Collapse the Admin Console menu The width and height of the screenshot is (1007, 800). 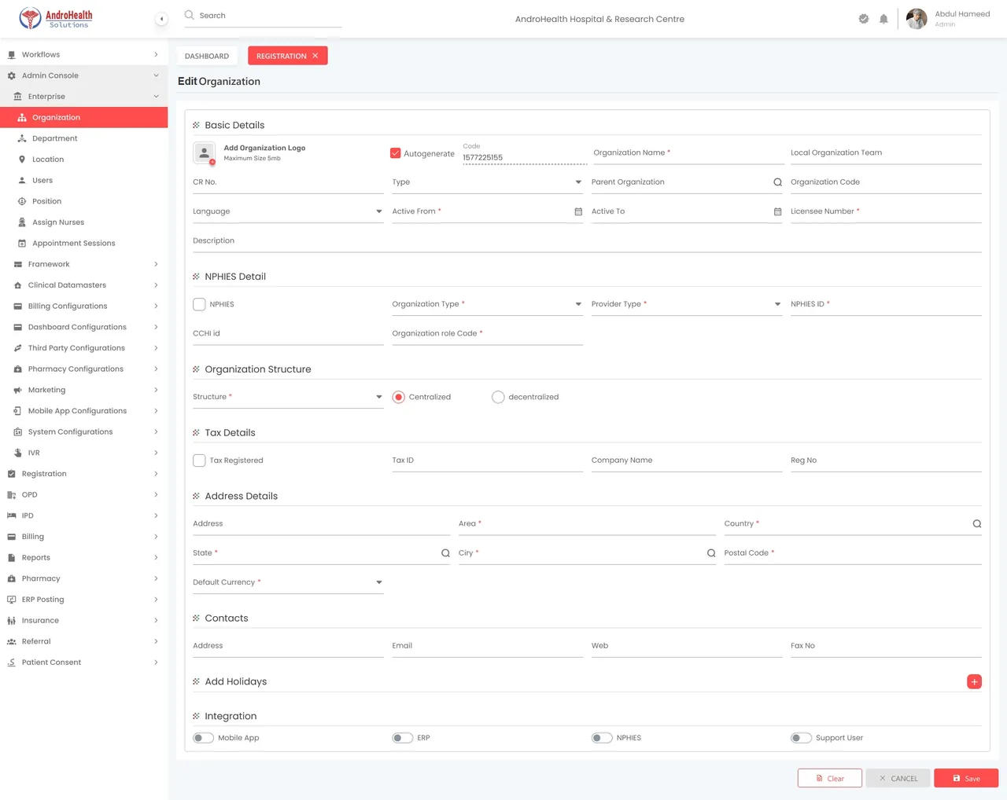tap(83, 75)
